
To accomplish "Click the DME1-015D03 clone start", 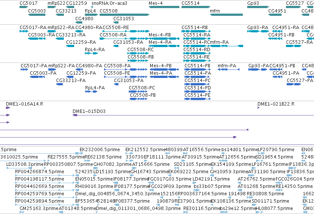I will 75,115.
